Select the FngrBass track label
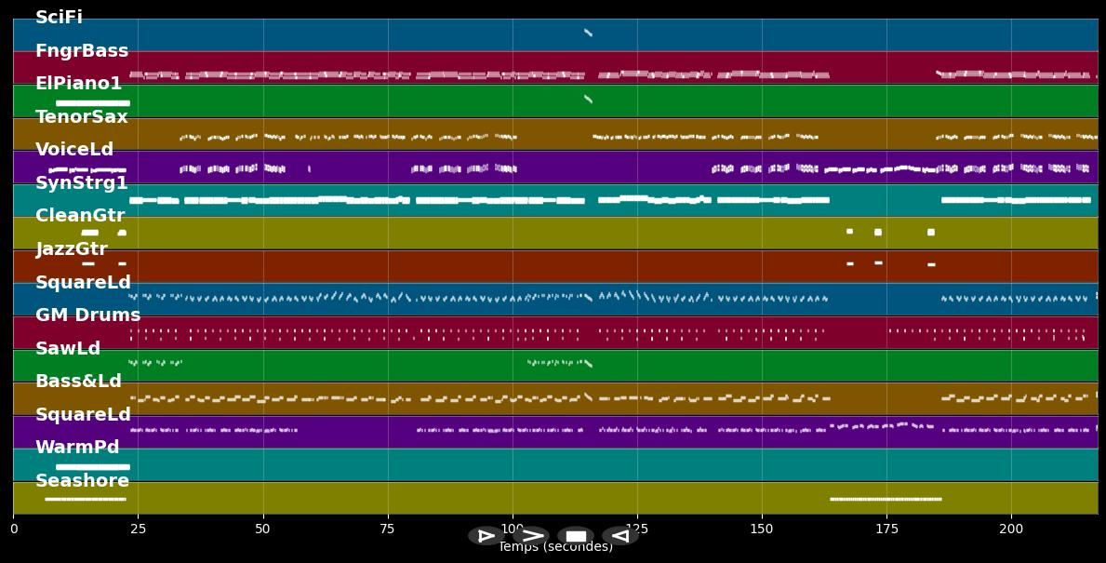The width and height of the screenshot is (1106, 563). (82, 51)
